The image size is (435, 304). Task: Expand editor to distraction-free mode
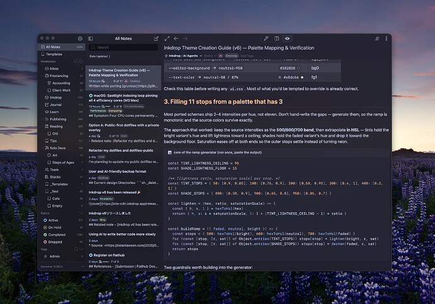tap(167, 38)
